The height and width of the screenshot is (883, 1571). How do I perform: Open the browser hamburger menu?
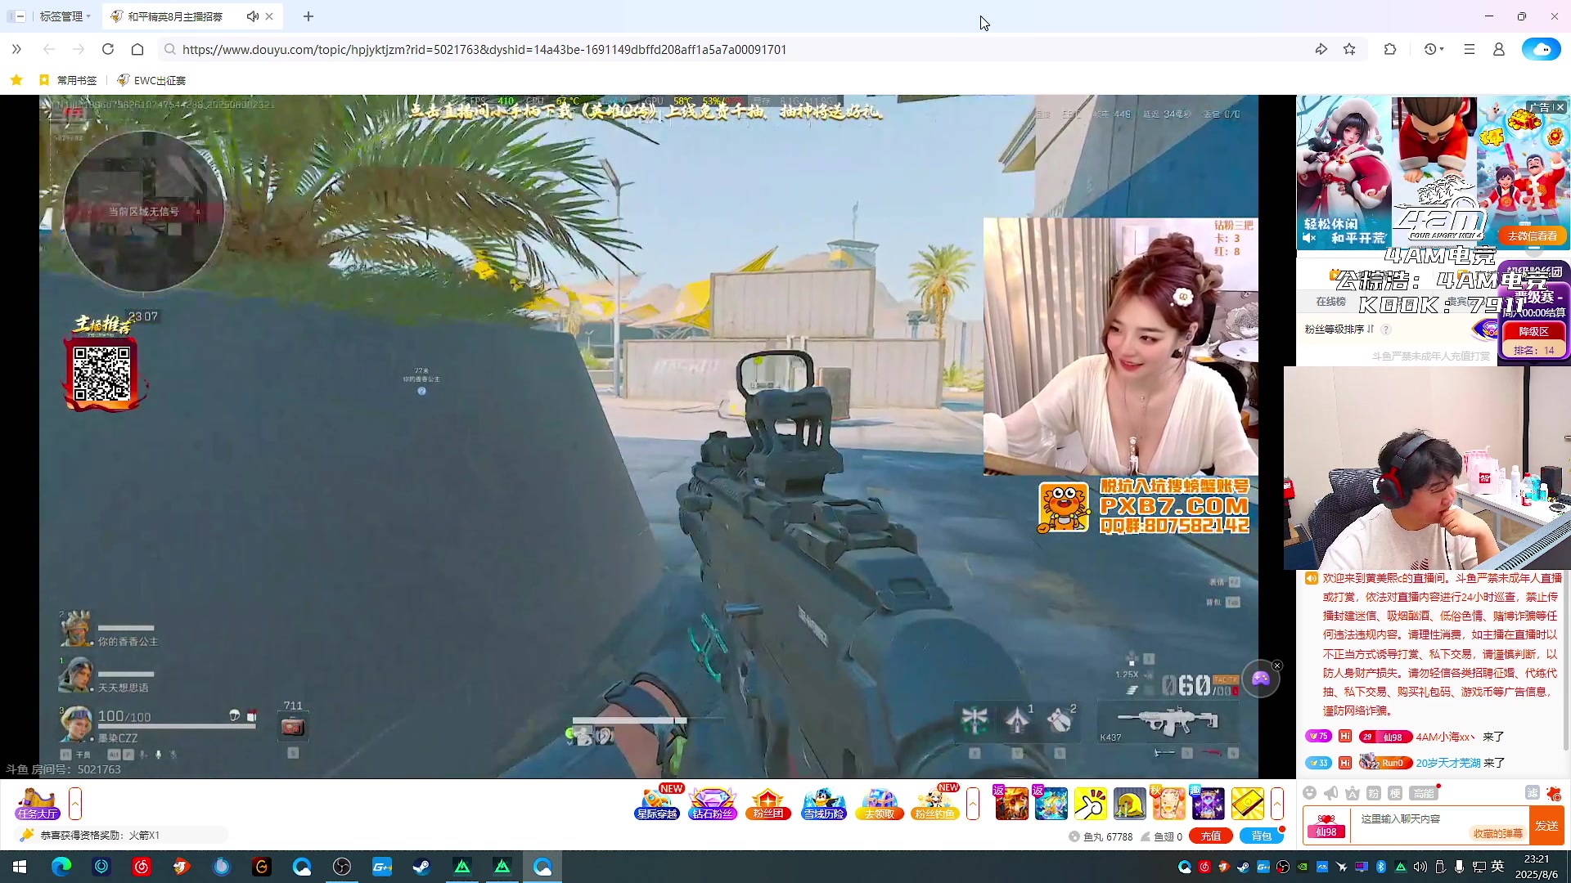(1469, 49)
